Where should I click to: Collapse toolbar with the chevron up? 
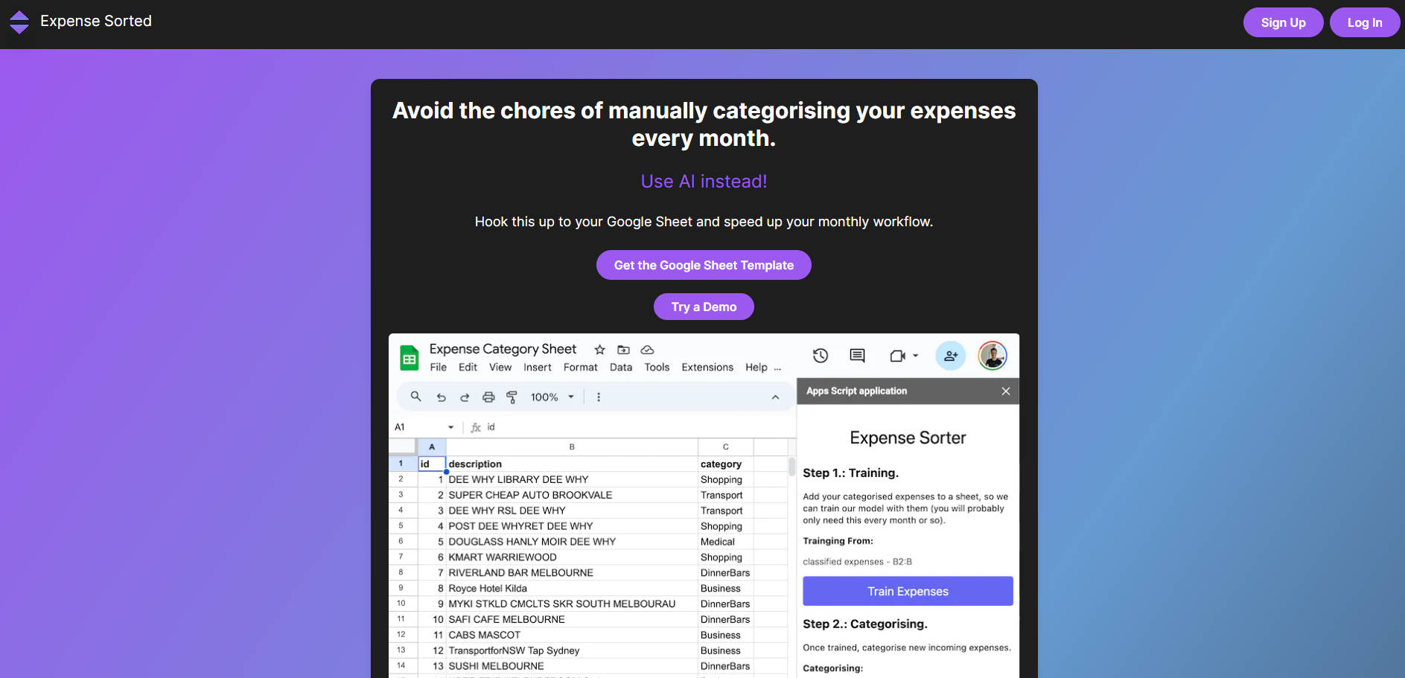pos(775,397)
